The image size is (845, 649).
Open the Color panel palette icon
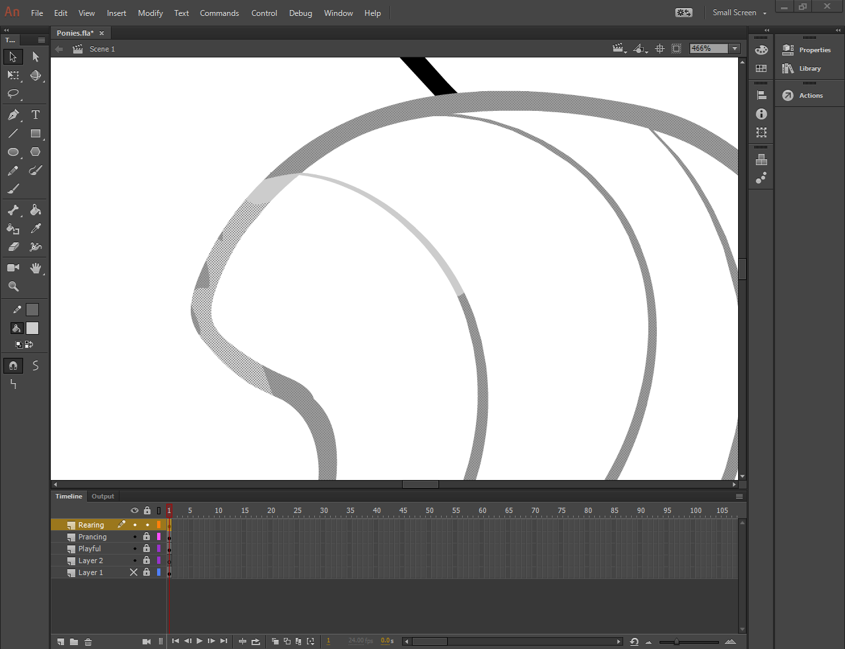click(761, 50)
